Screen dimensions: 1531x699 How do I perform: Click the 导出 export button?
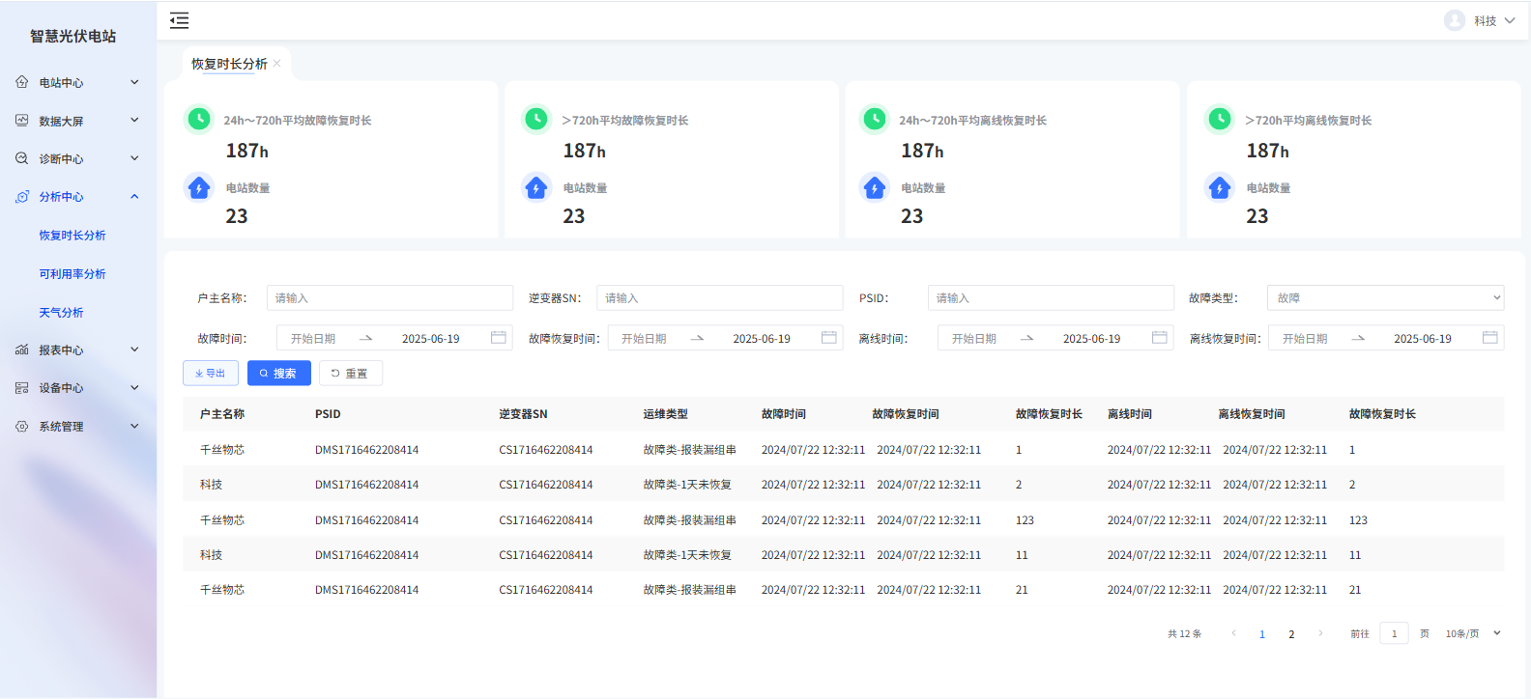(x=211, y=374)
